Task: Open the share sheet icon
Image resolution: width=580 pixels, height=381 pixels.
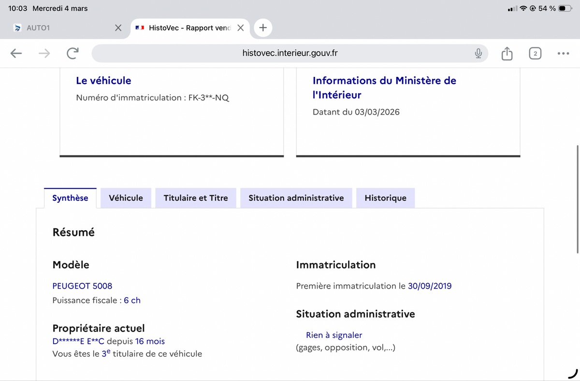Action: (x=507, y=53)
